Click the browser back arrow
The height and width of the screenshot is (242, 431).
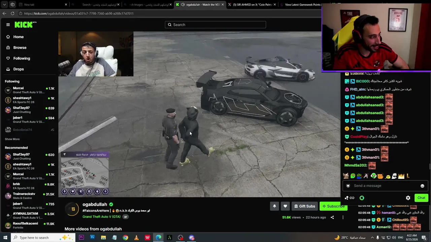4,13
